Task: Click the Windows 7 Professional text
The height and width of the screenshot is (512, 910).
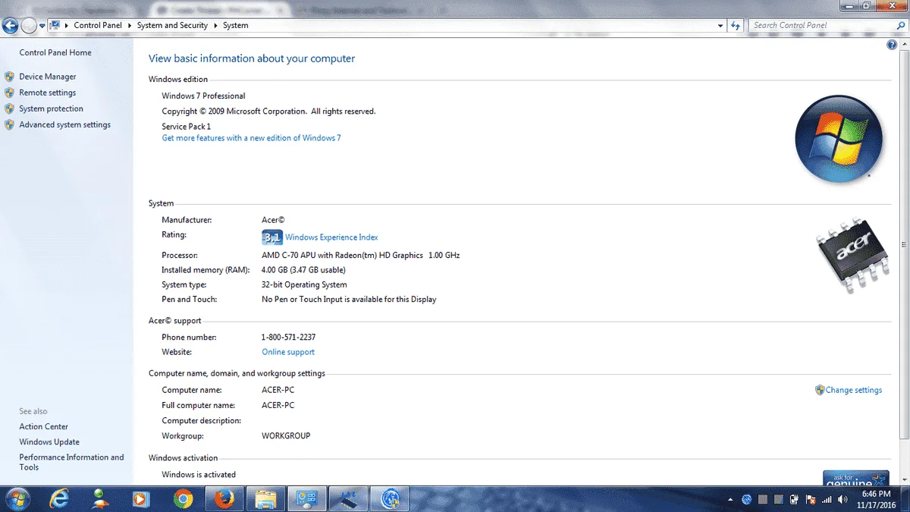Action: 203,96
